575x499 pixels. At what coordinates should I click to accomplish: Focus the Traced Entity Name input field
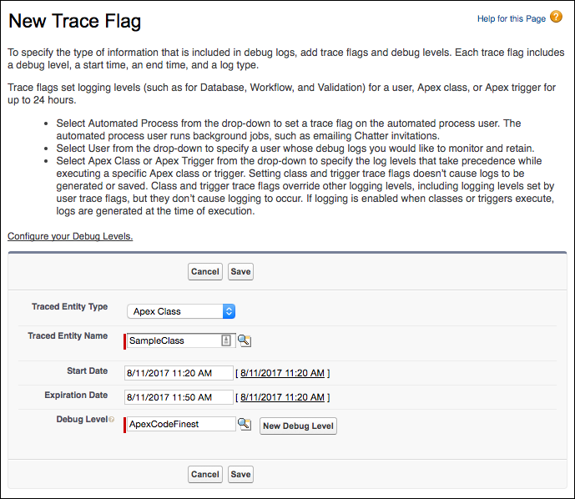tap(173, 340)
